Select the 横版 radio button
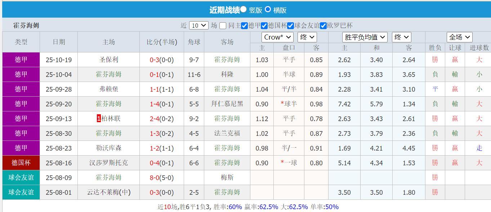This screenshot has width=491, height=212. tap(268, 9)
